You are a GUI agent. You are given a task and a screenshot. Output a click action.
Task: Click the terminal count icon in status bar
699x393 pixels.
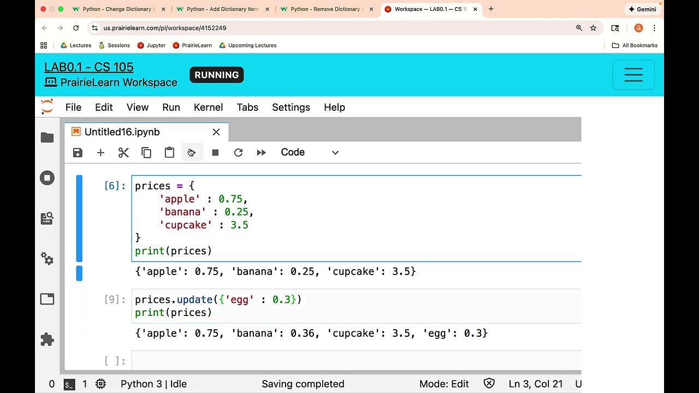(69, 384)
